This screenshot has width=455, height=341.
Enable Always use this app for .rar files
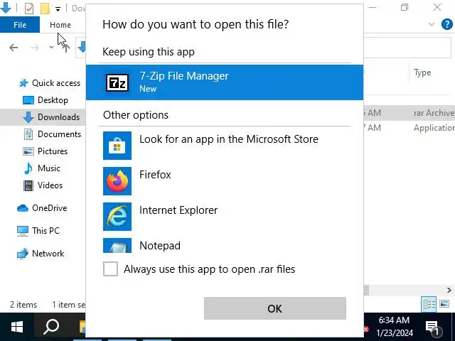[x=111, y=269]
